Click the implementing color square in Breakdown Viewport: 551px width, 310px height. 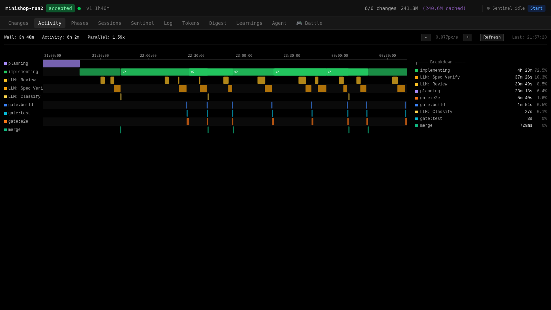tap(416, 70)
